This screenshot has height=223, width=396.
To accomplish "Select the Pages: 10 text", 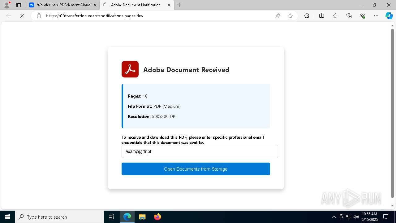I will [138, 96].
